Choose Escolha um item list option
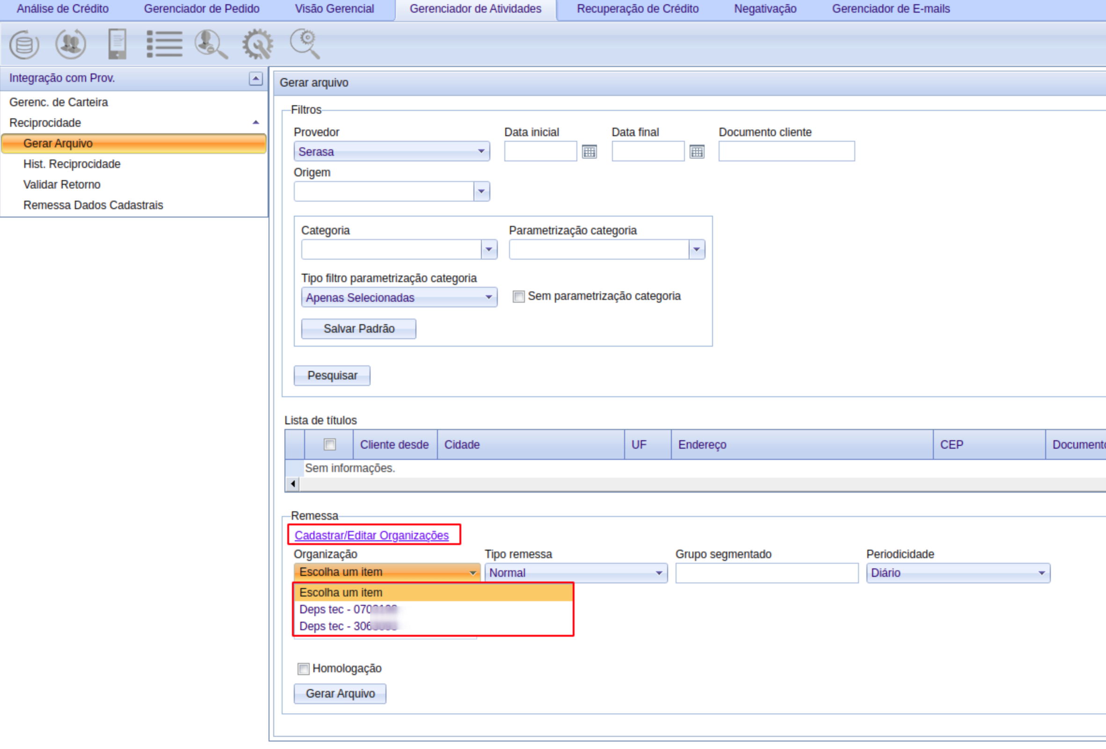Screen dimensions: 1106x749 [x=434, y=592]
